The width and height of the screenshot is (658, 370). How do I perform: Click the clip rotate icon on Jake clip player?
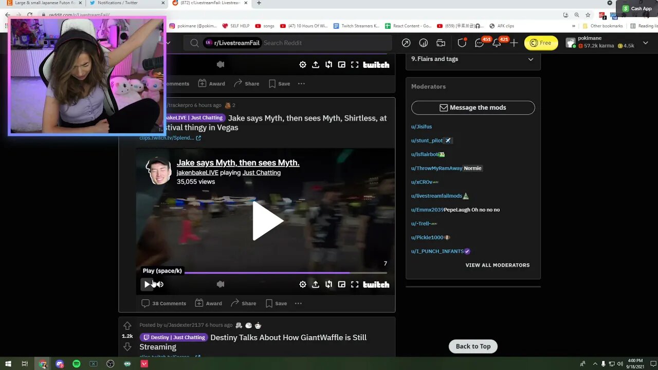click(328, 284)
